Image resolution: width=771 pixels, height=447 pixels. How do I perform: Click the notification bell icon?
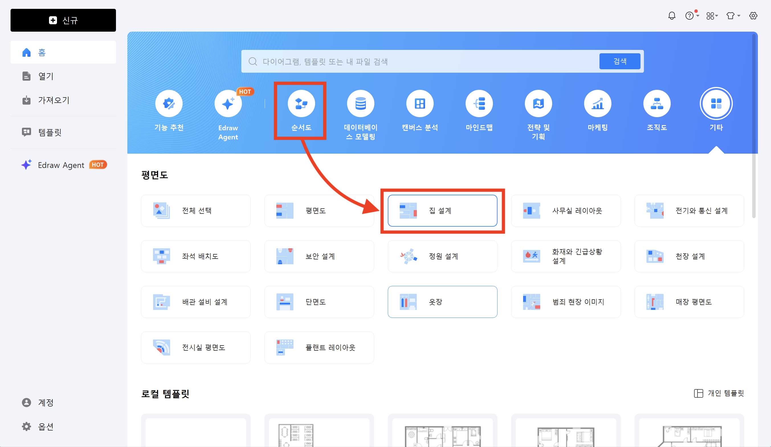[x=672, y=16]
